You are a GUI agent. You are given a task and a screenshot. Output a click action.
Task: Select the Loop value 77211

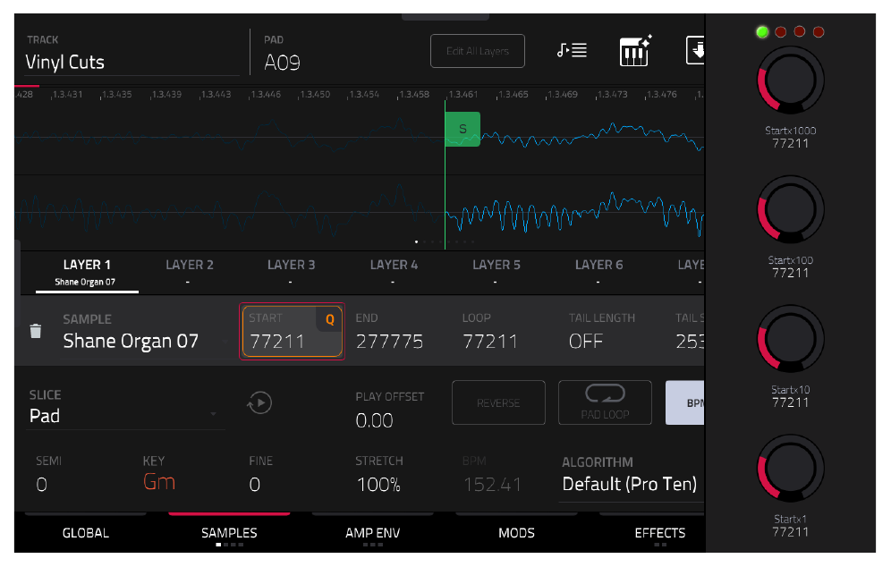(490, 342)
